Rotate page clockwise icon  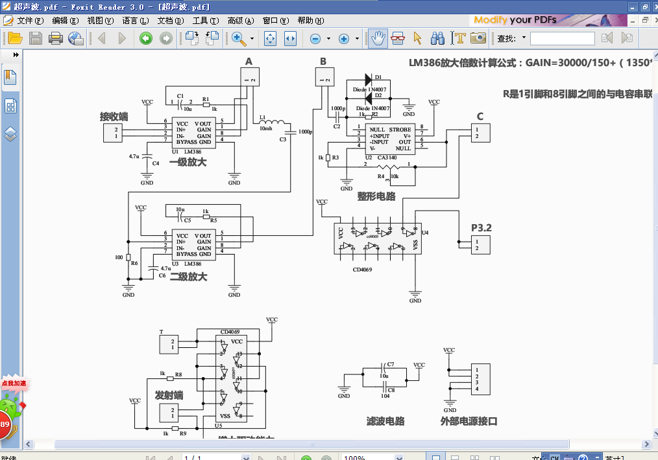coord(192,38)
